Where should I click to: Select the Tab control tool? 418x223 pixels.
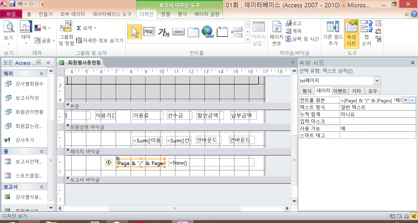point(193,32)
